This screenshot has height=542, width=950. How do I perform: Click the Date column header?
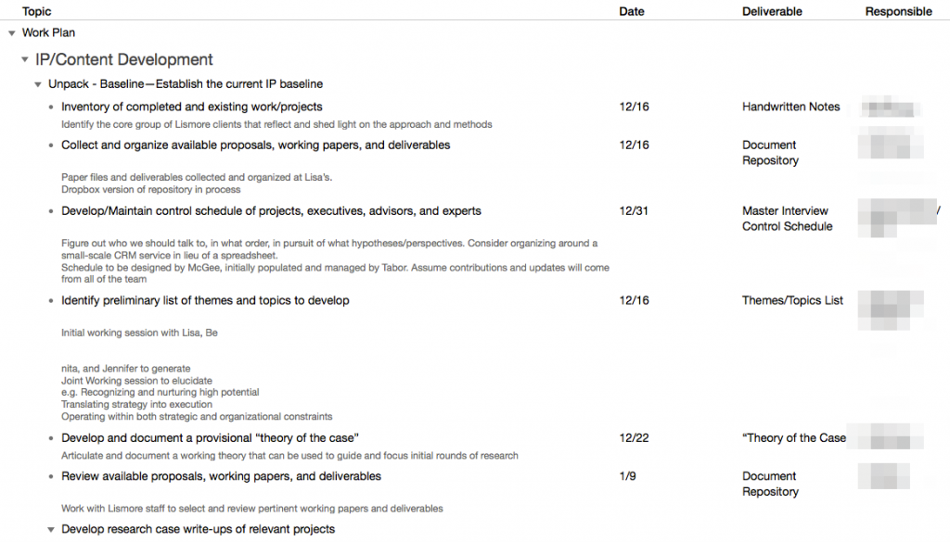tap(631, 11)
